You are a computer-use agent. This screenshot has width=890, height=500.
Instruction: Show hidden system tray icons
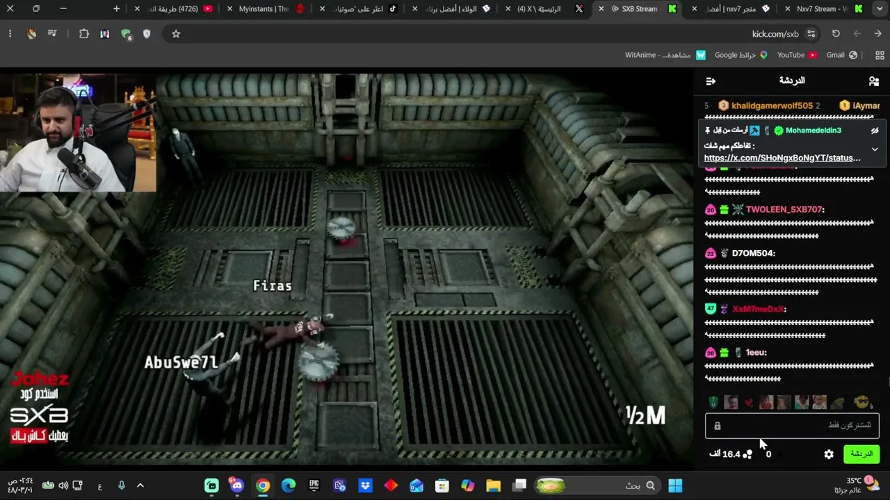point(140,486)
